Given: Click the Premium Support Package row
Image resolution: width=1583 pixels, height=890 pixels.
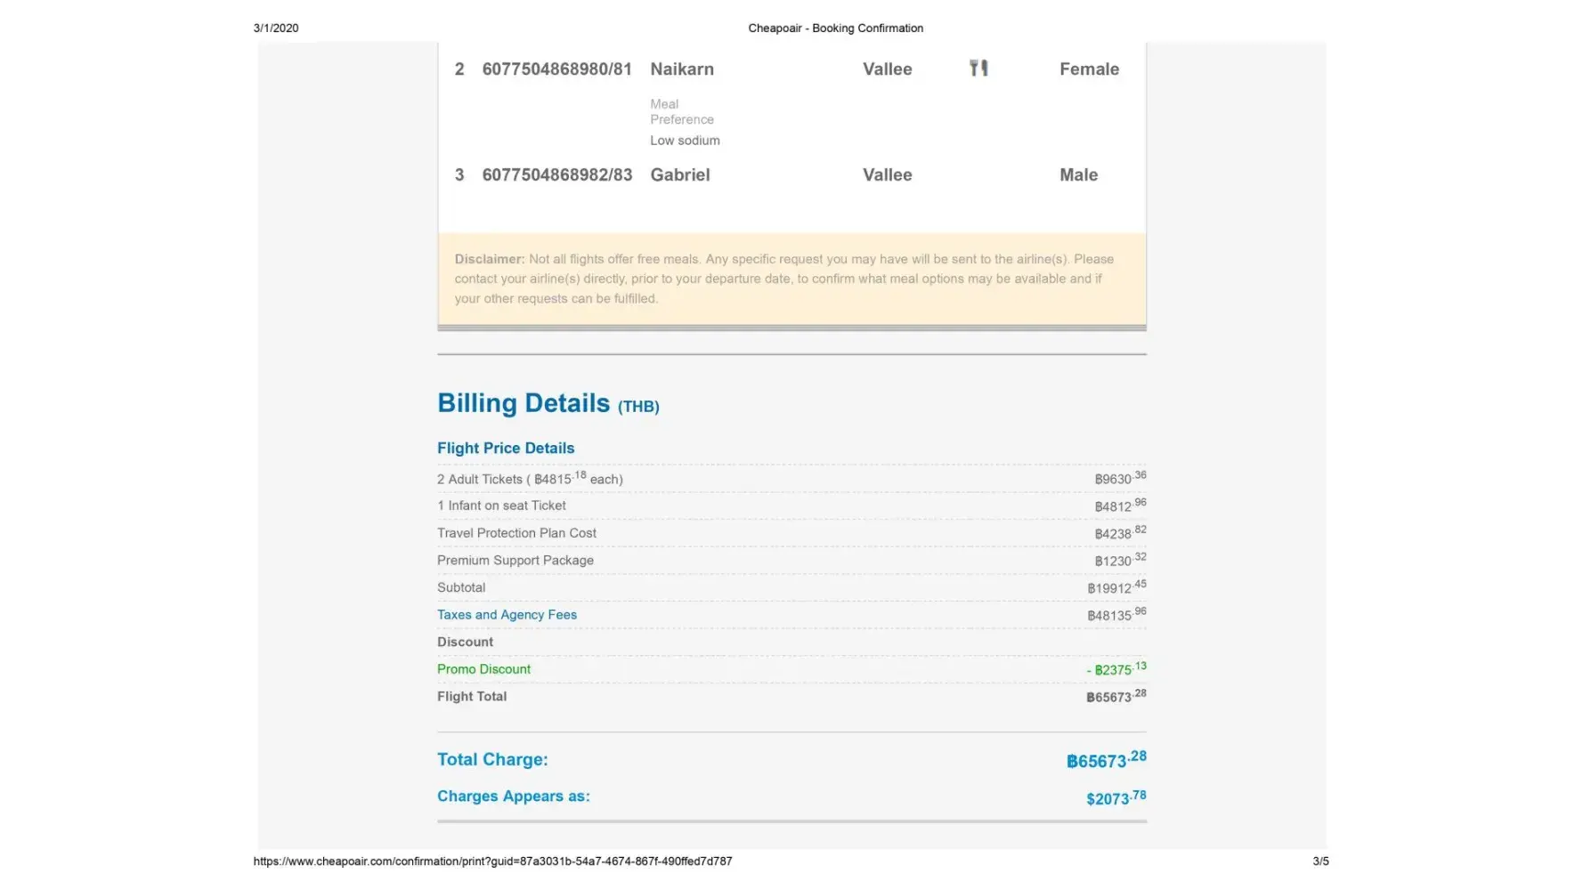Looking at the screenshot, I should [515, 561].
